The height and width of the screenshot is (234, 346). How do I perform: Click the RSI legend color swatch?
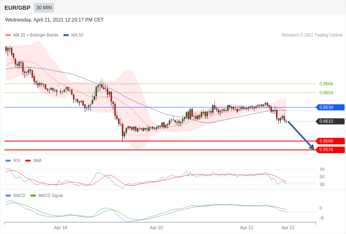click(8, 161)
